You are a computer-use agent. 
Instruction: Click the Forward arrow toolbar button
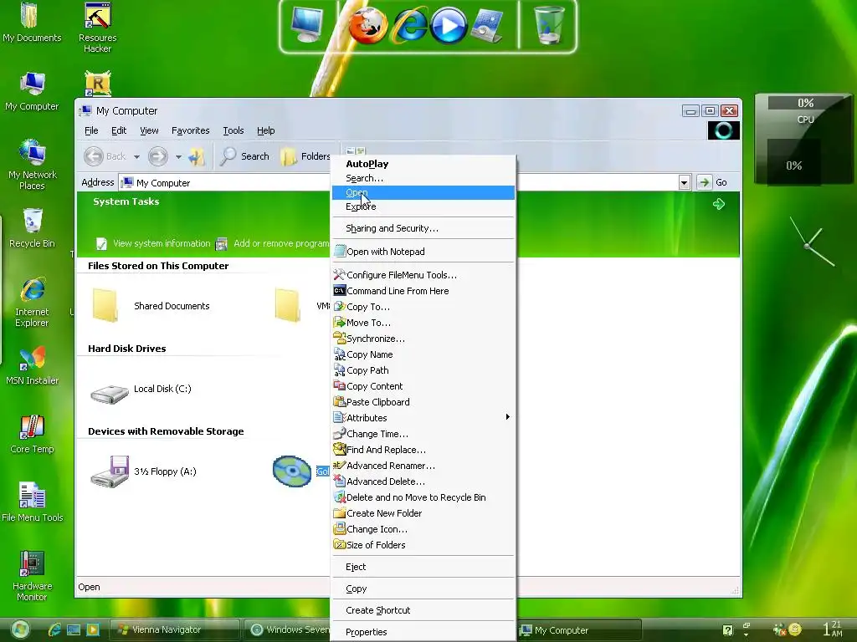pos(158,156)
